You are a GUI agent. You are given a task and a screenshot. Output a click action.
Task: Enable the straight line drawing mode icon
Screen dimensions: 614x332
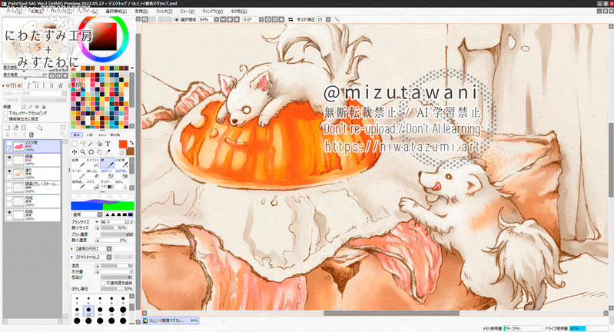[337, 19]
